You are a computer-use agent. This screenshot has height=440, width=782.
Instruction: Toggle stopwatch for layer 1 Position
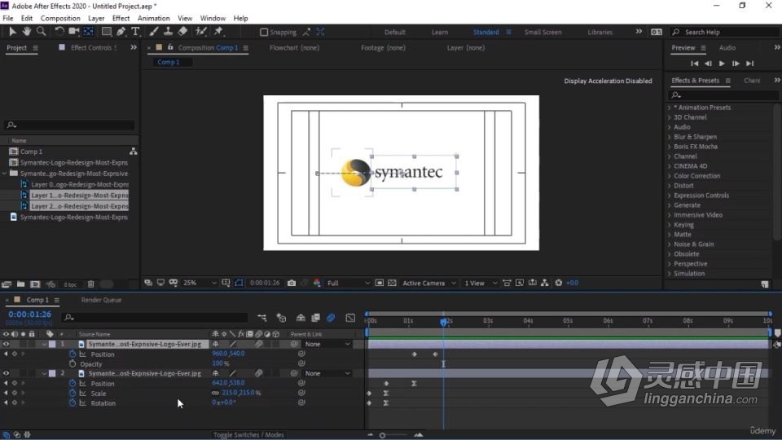tap(72, 354)
